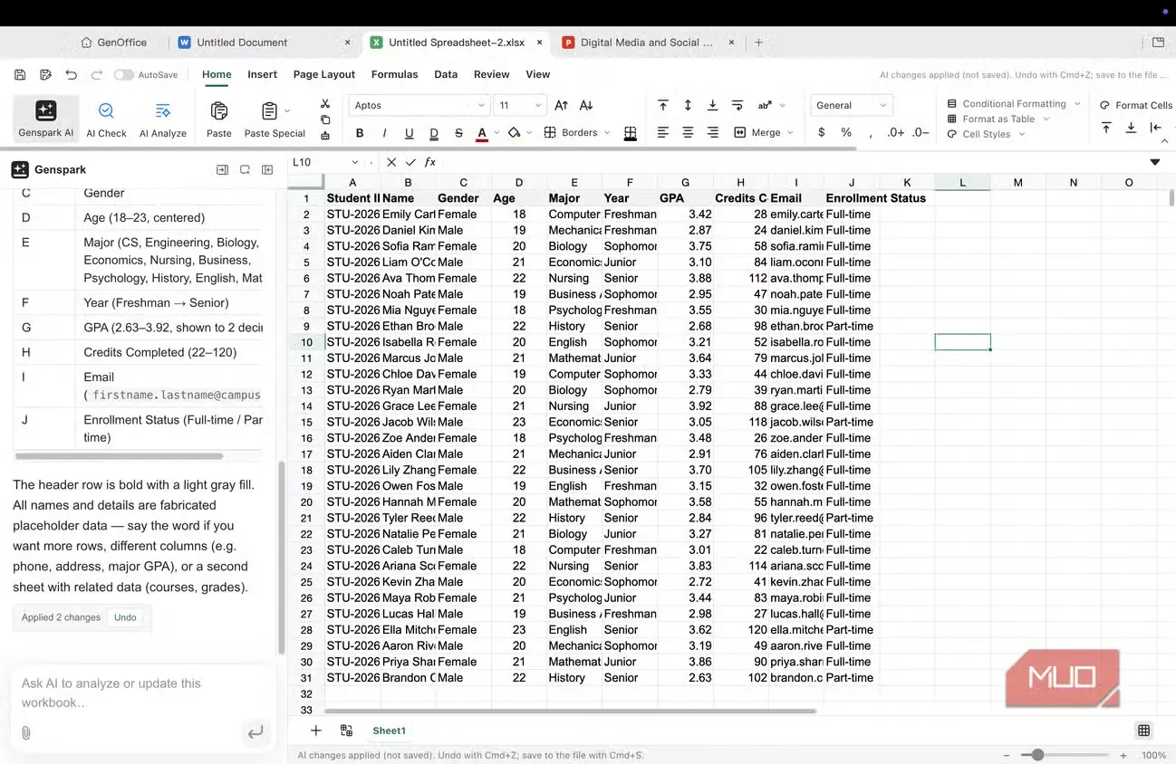Switch to the Page Layout tab
This screenshot has width=1176, height=764.
[x=324, y=74]
